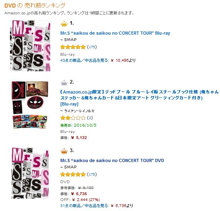Click the five-star rating of the SMAP DVD
Image resolution: width=220 pixels, height=211 pixels.
pos(73,174)
